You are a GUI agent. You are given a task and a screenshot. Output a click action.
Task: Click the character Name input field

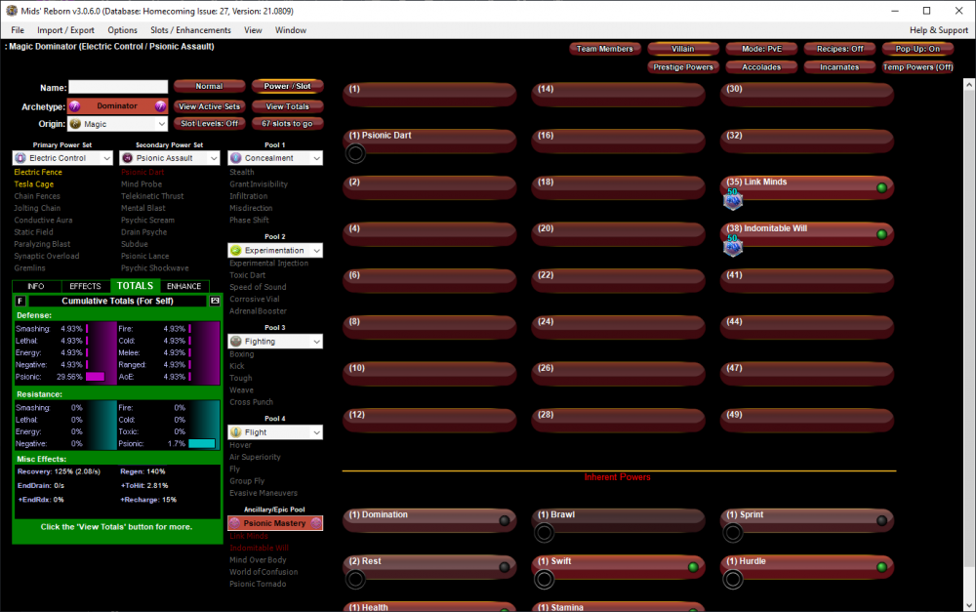[x=118, y=87]
